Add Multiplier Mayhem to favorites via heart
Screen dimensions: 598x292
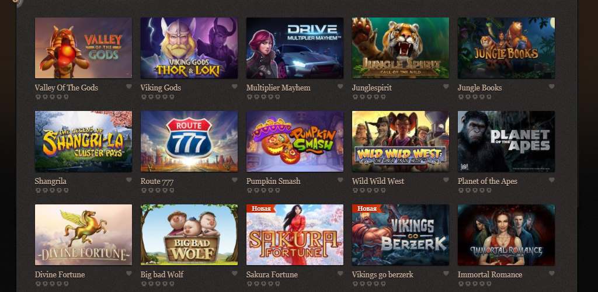pyautogui.click(x=340, y=86)
